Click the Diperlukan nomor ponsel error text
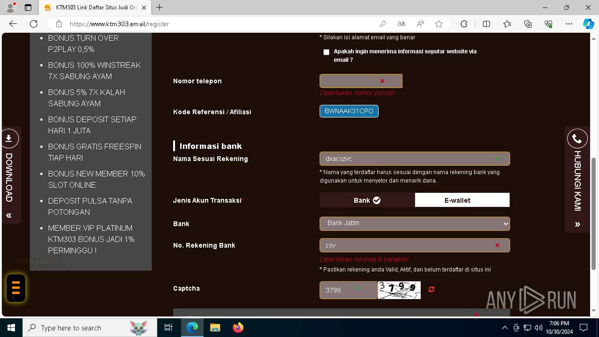599x337 pixels. pos(357,93)
